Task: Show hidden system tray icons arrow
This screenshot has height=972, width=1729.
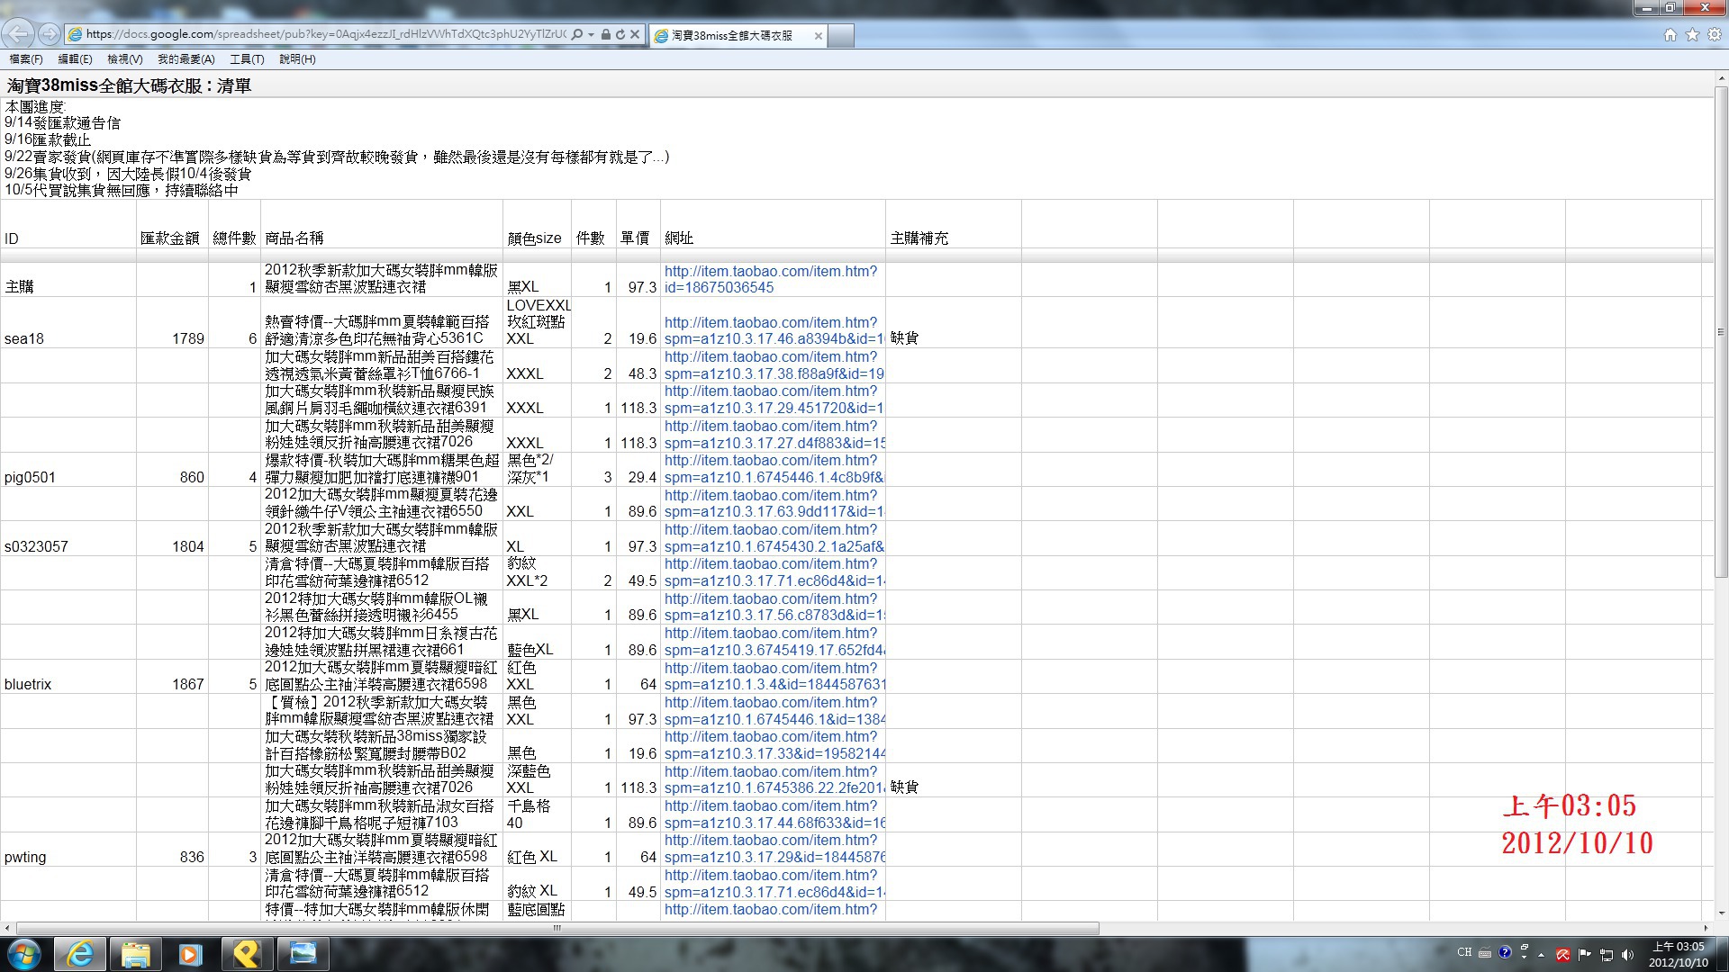Action: click(x=1541, y=954)
